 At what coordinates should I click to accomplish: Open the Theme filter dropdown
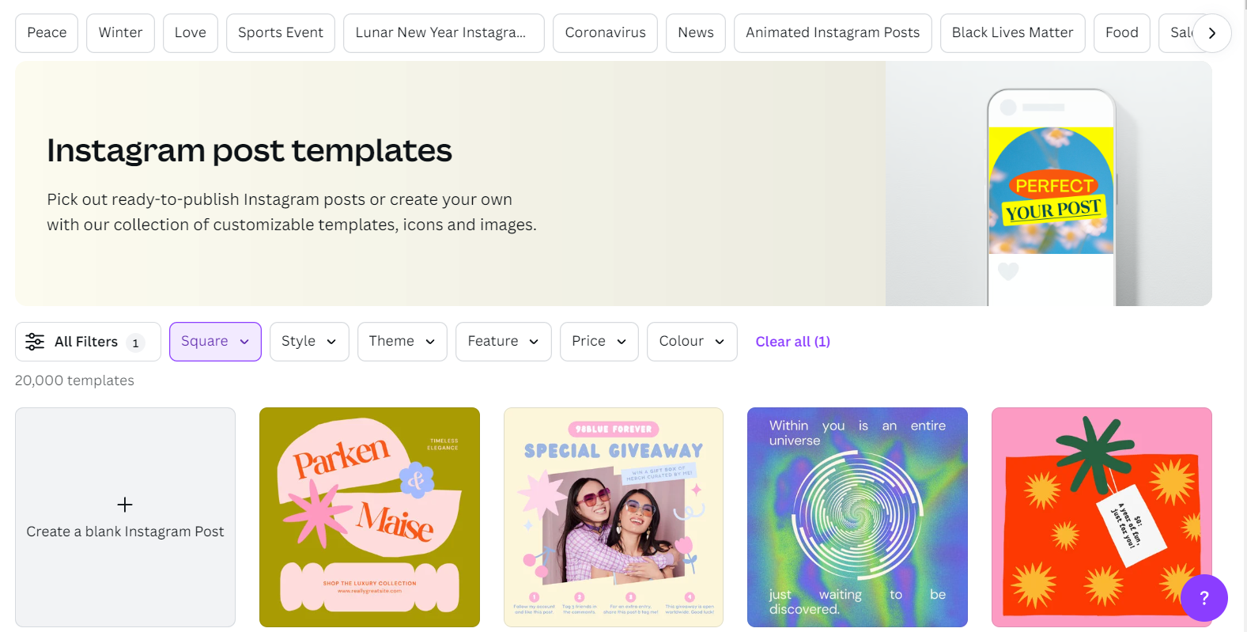402,342
